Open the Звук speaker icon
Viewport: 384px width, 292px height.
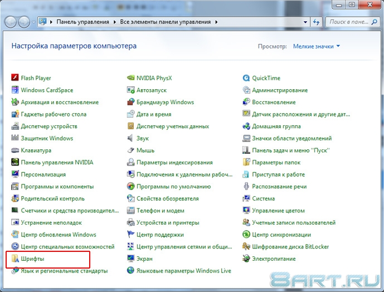pos(130,138)
